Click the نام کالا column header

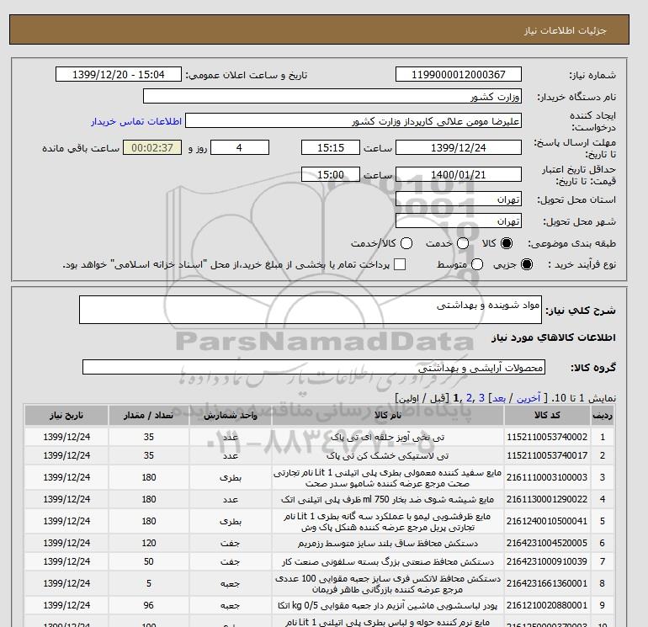[388, 416]
